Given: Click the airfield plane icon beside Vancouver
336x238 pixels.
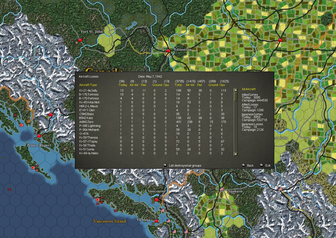Looking at the screenshot, I should [x=161, y=198].
